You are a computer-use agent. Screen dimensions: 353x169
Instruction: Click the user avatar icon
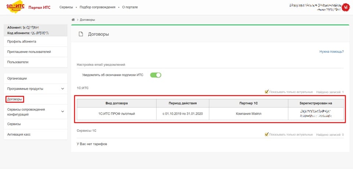tap(345, 7)
